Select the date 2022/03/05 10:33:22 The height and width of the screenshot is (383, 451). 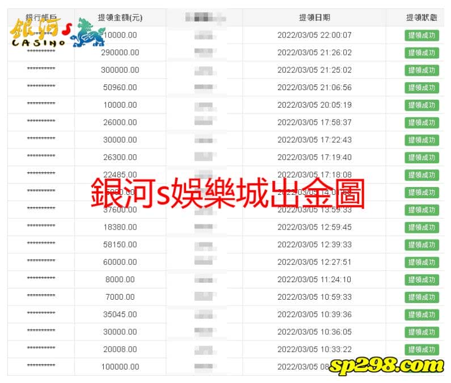314,350
